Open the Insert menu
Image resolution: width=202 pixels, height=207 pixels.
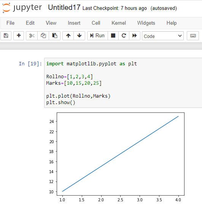click(74, 23)
